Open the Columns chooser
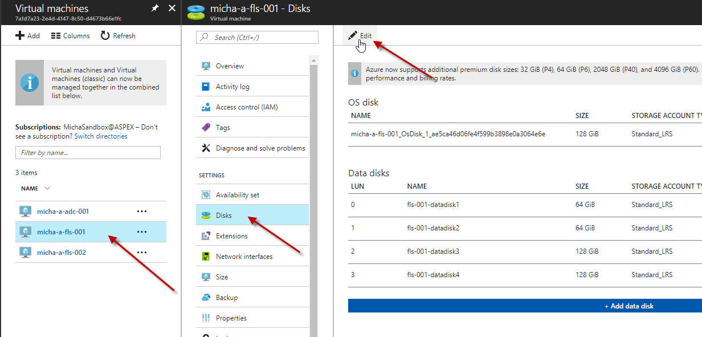Screen dimensions: 702x337 point(70,35)
